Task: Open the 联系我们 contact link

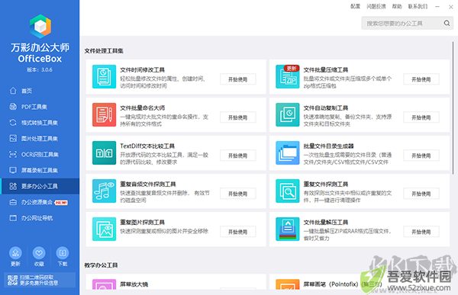Action: [x=418, y=6]
